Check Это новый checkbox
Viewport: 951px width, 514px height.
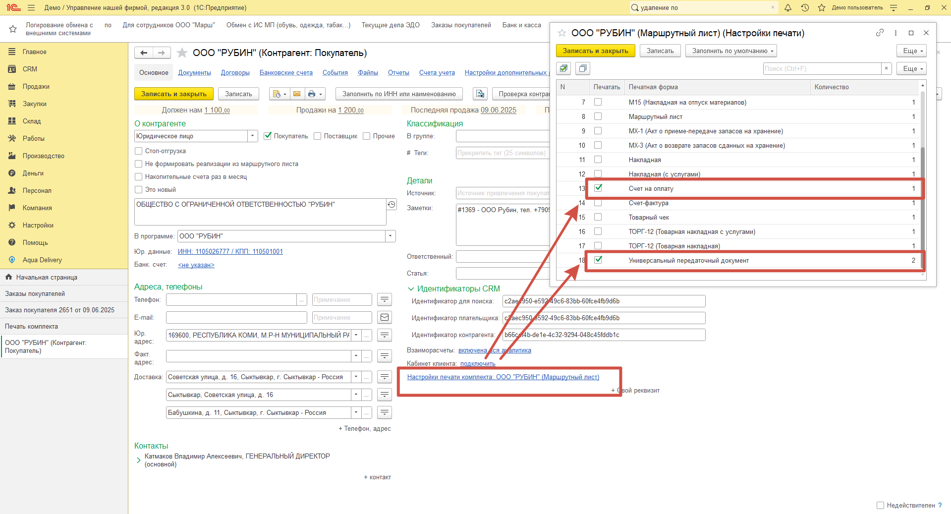[139, 189]
